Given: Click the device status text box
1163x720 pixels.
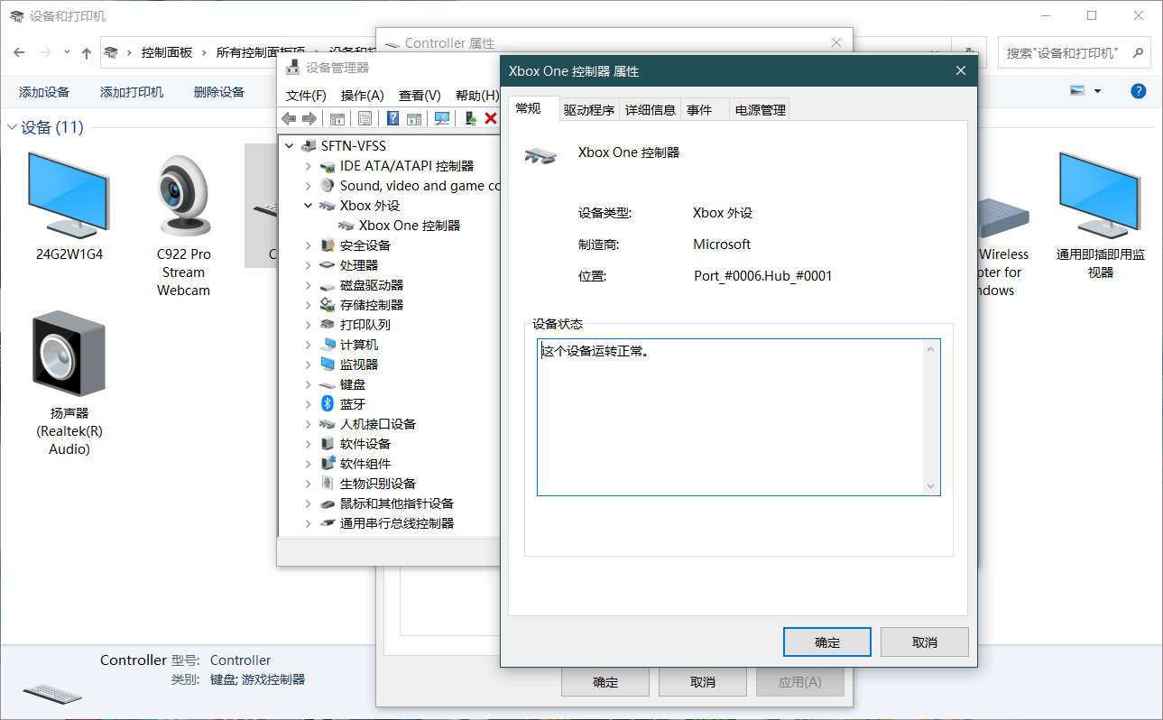Looking at the screenshot, I should (x=738, y=417).
